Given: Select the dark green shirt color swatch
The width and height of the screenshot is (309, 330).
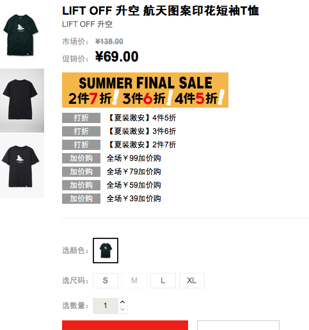Looking at the screenshot, I should tap(106, 251).
